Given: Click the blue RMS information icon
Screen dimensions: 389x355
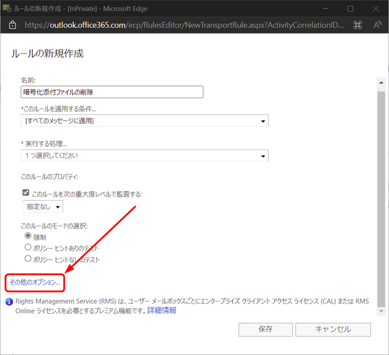Looking at the screenshot, I should [9, 302].
